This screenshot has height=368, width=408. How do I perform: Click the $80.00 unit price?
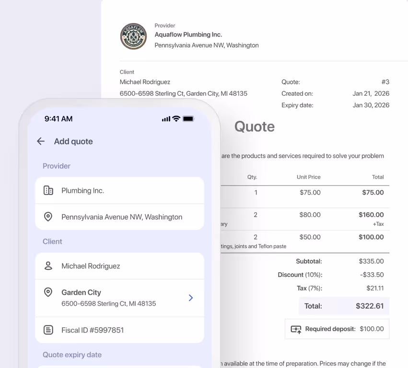click(310, 215)
